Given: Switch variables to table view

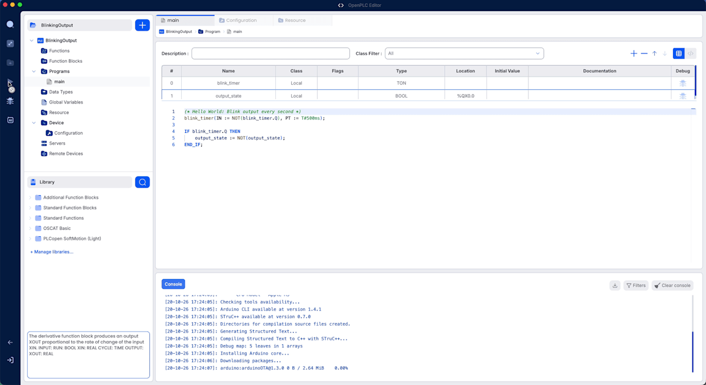Looking at the screenshot, I should [x=679, y=53].
